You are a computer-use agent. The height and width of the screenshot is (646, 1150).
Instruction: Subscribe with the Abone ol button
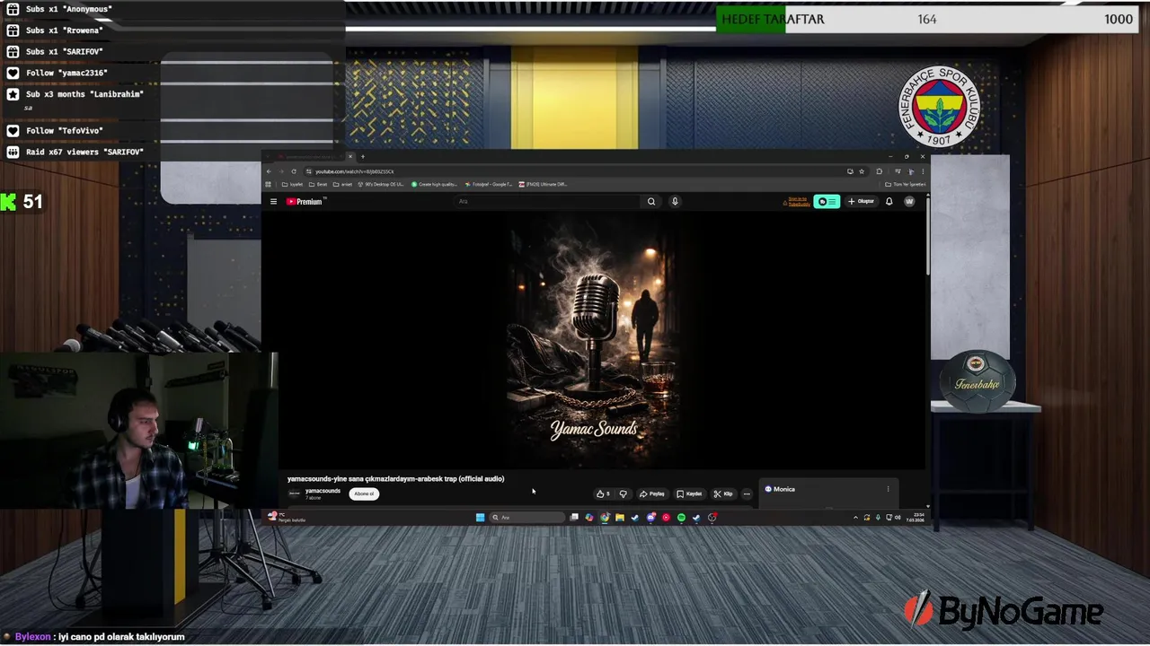(x=364, y=493)
